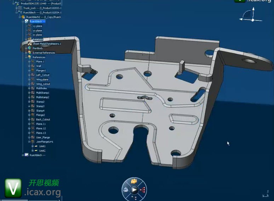The width and height of the screenshot is (274, 201).
Task: Click the representation icon of bottom Rueckblech node
Action: point(27,155)
